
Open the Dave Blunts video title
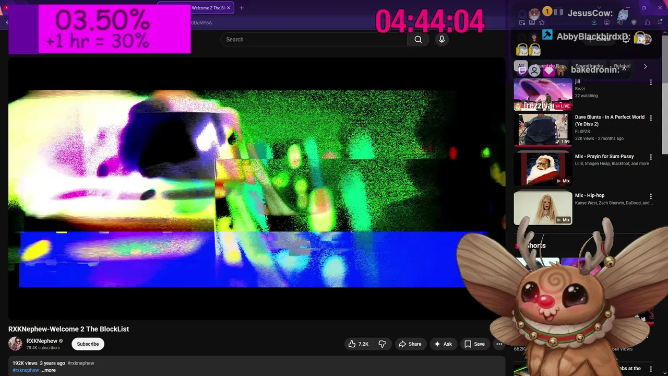(x=610, y=121)
